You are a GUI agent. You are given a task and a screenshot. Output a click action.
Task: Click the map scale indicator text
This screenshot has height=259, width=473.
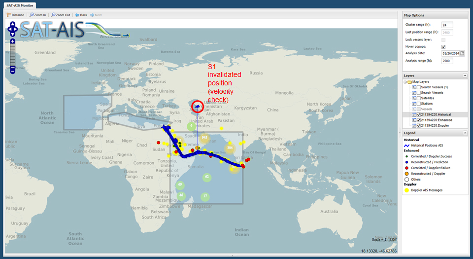384,240
